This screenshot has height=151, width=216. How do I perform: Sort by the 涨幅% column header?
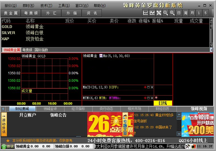click(144, 21)
